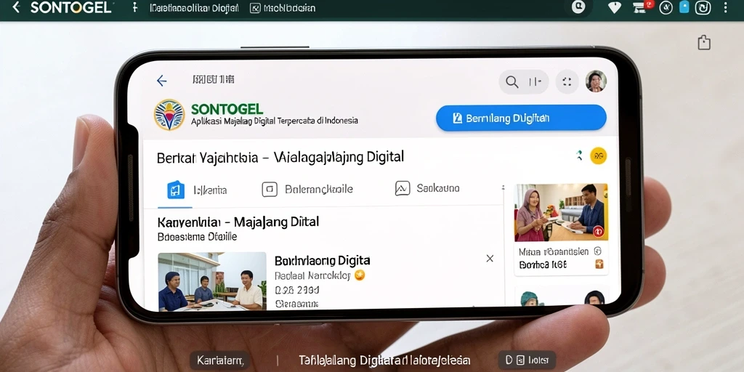Click the red badge icon on sidebar photo
This screenshot has width=744, height=372.
(598, 230)
